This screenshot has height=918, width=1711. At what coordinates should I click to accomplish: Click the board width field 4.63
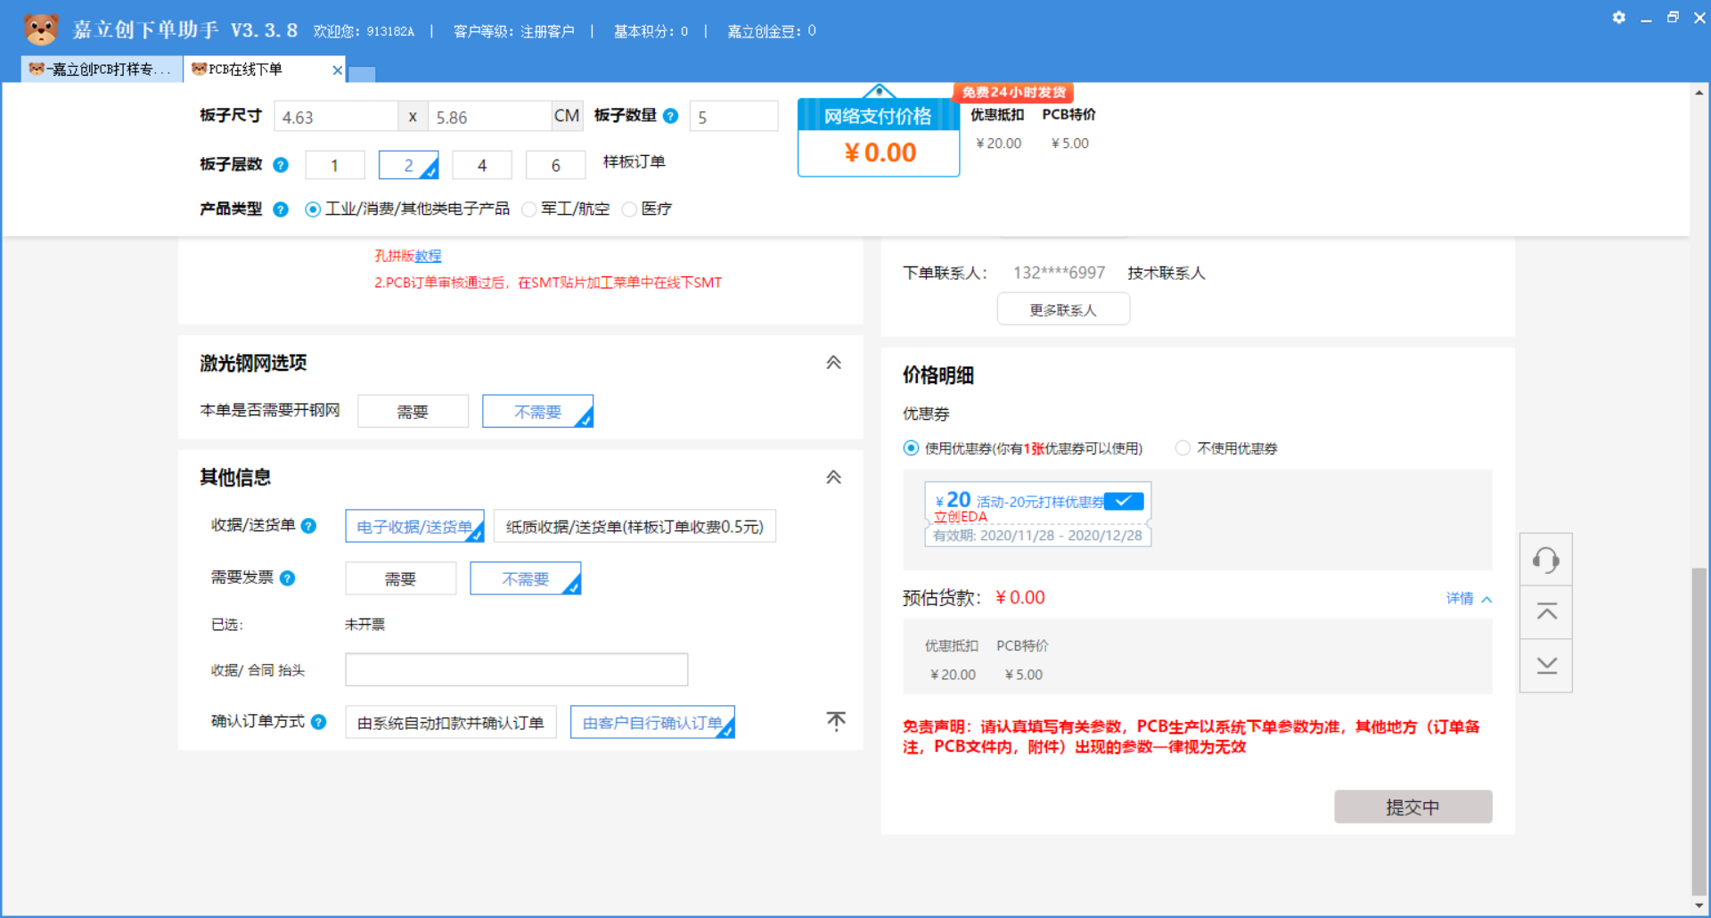point(335,117)
